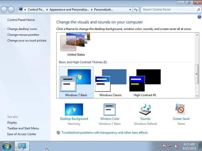Click the theme list scroll down arrow
Screen dimensions: 202x151
(x=197, y=96)
